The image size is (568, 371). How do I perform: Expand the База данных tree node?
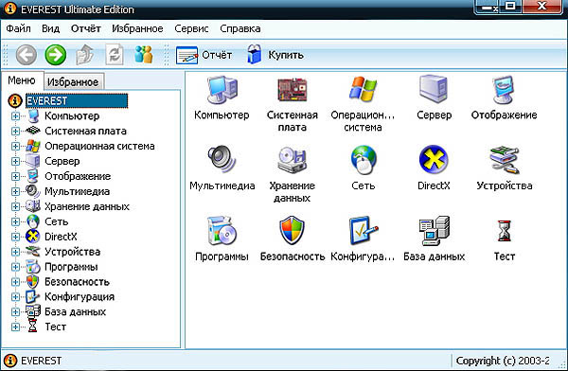click(x=15, y=312)
